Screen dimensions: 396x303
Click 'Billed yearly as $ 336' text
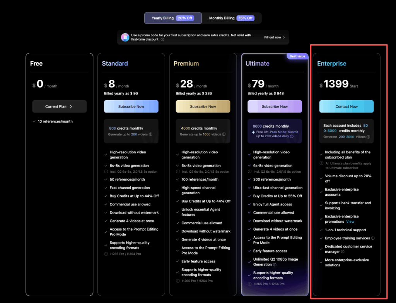pos(194,93)
